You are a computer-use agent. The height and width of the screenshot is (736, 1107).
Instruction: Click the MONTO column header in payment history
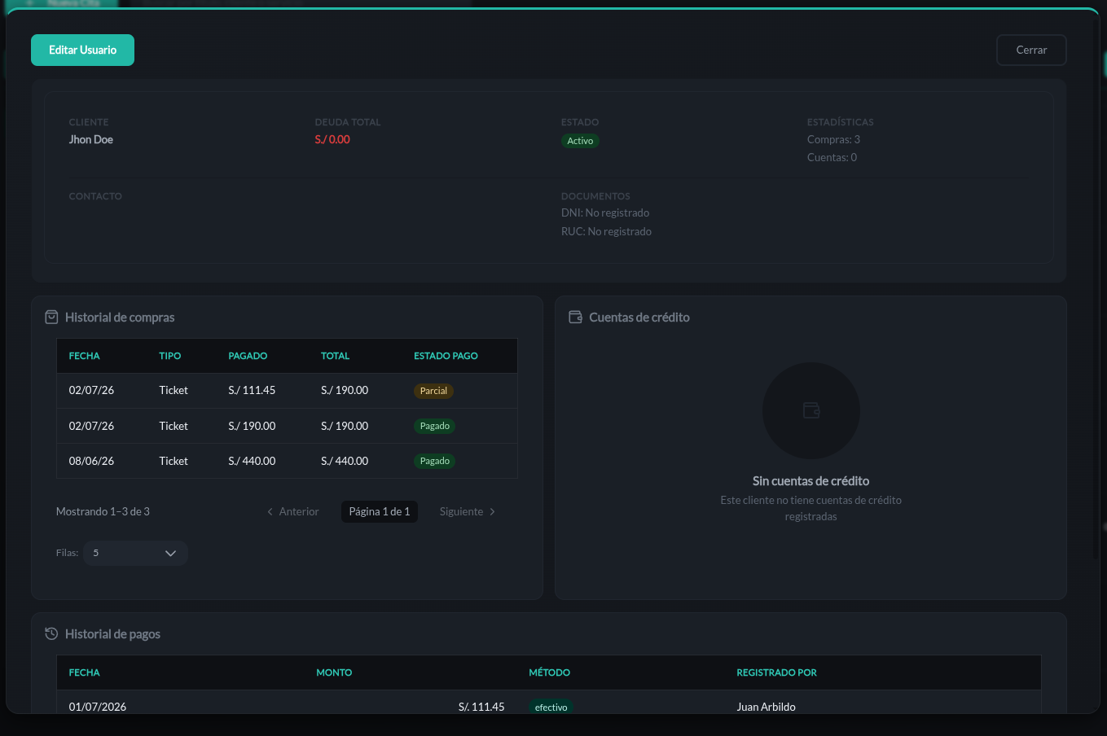(x=334, y=672)
